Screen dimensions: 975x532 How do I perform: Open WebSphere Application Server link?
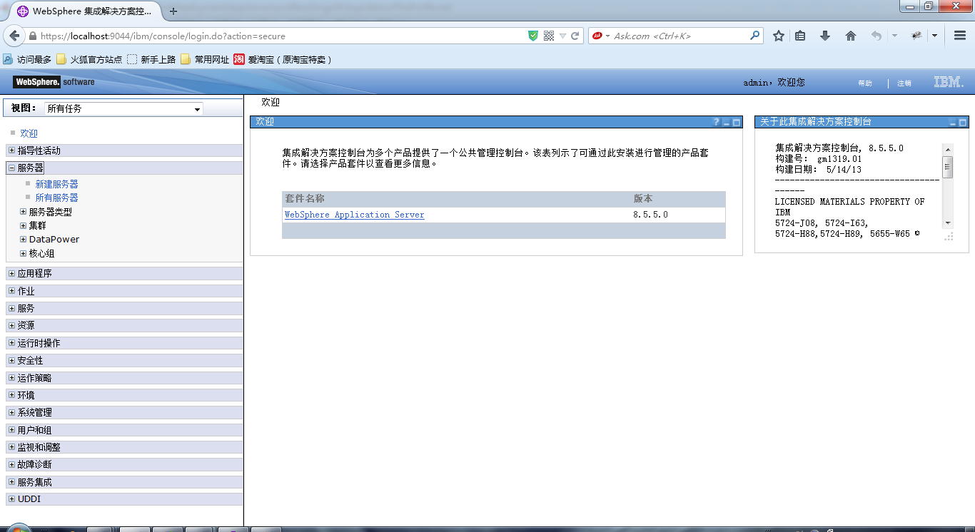[x=355, y=215]
